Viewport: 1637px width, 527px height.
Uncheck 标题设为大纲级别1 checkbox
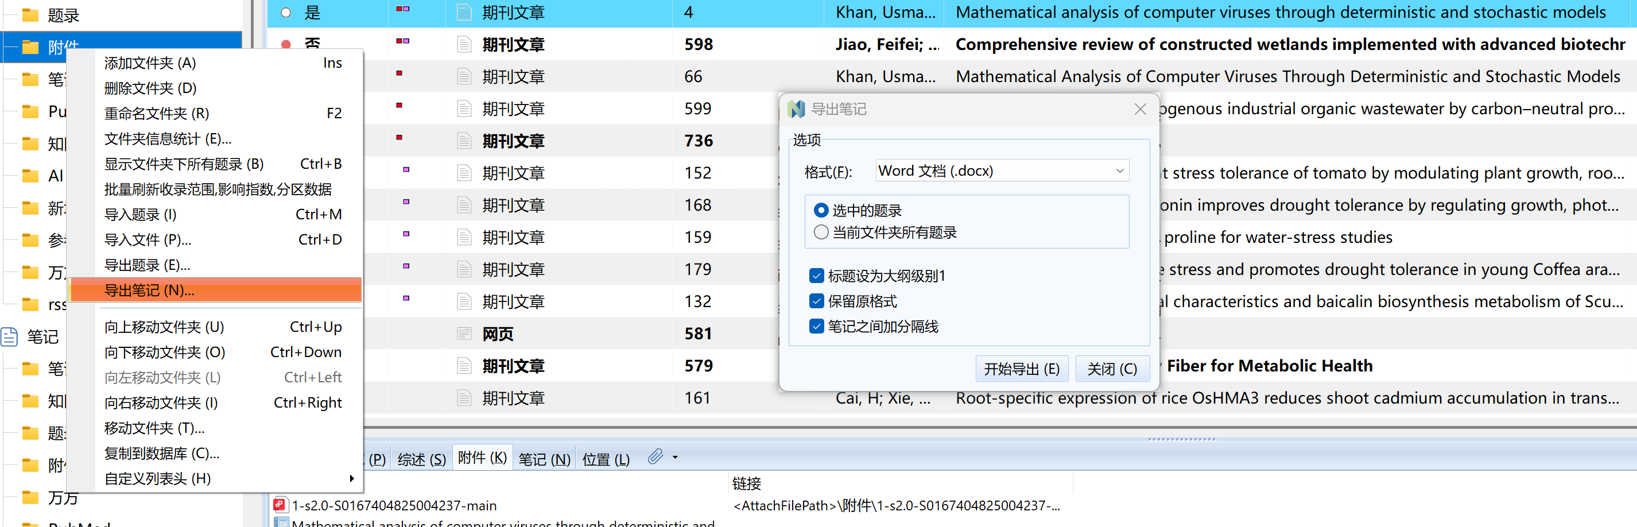[x=817, y=275]
